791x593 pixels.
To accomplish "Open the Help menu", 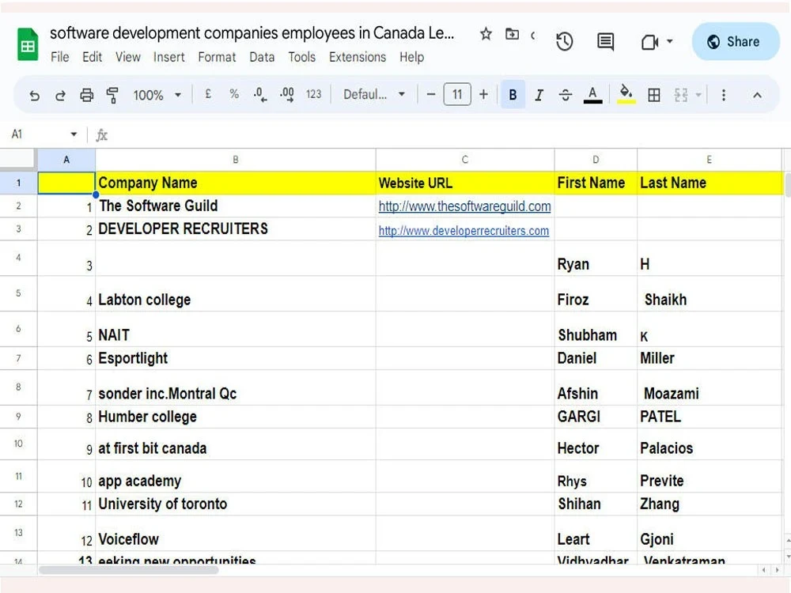I will 411,57.
